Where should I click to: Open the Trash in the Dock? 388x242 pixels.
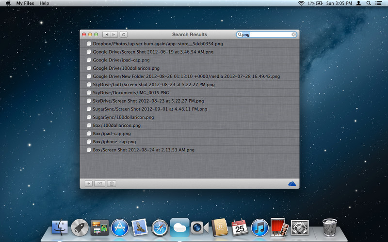330,227
